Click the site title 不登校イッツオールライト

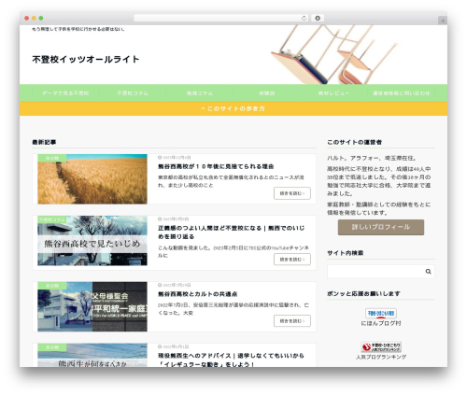(86, 59)
